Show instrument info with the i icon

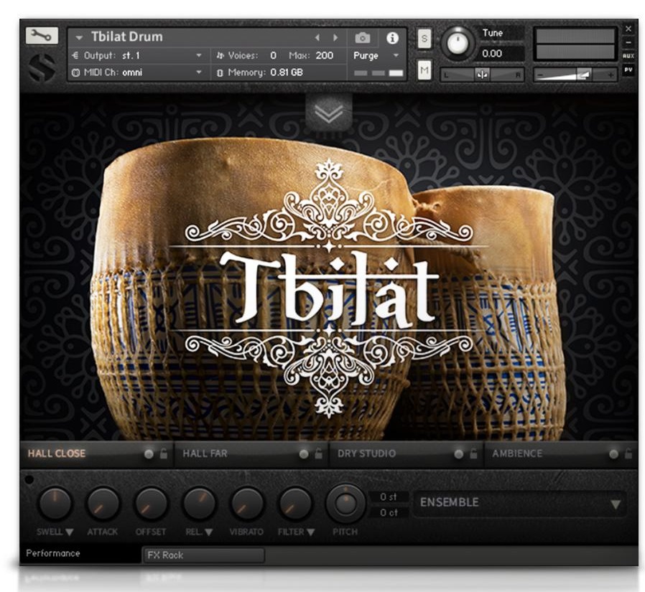tap(392, 38)
